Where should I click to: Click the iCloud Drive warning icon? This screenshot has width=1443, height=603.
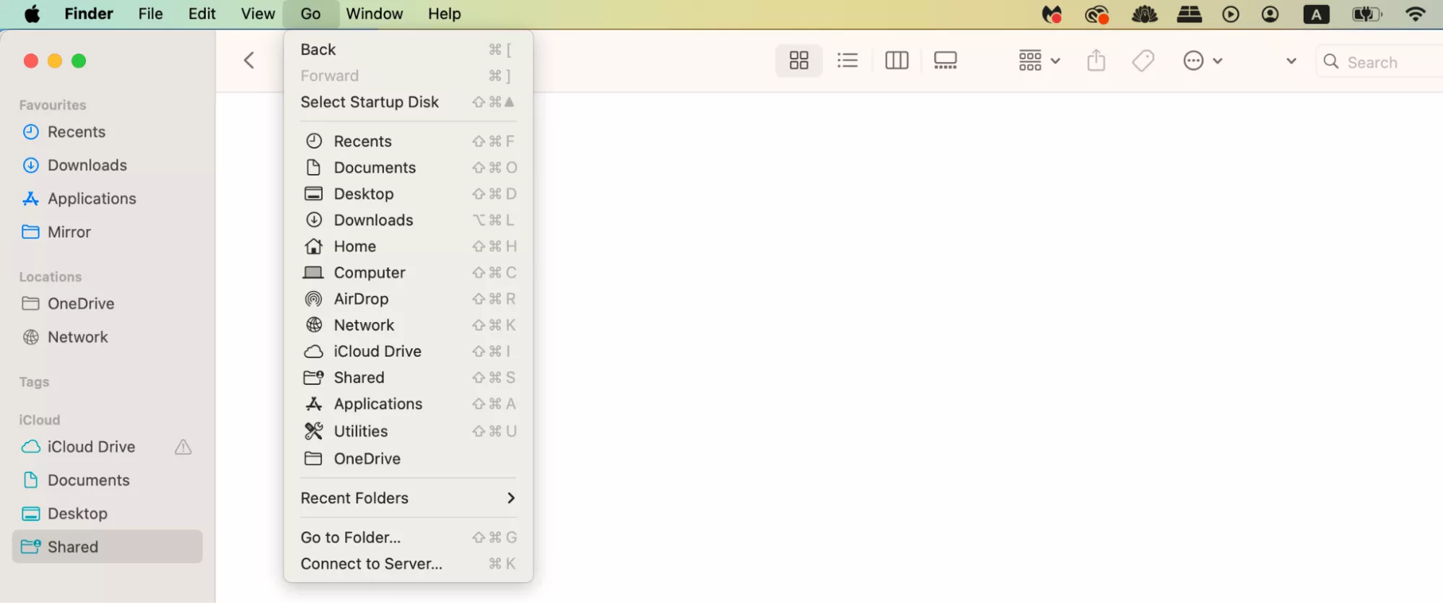183,447
